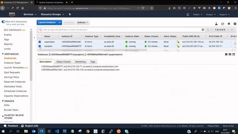Collapse the left navigation panel
238x134 pixels.
tap(34, 38)
